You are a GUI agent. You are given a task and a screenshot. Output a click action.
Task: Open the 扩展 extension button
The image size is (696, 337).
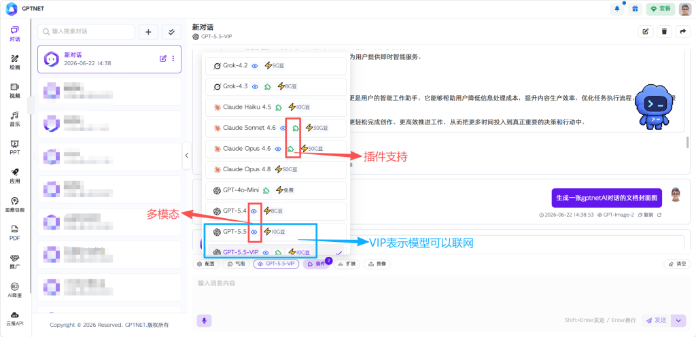point(346,264)
